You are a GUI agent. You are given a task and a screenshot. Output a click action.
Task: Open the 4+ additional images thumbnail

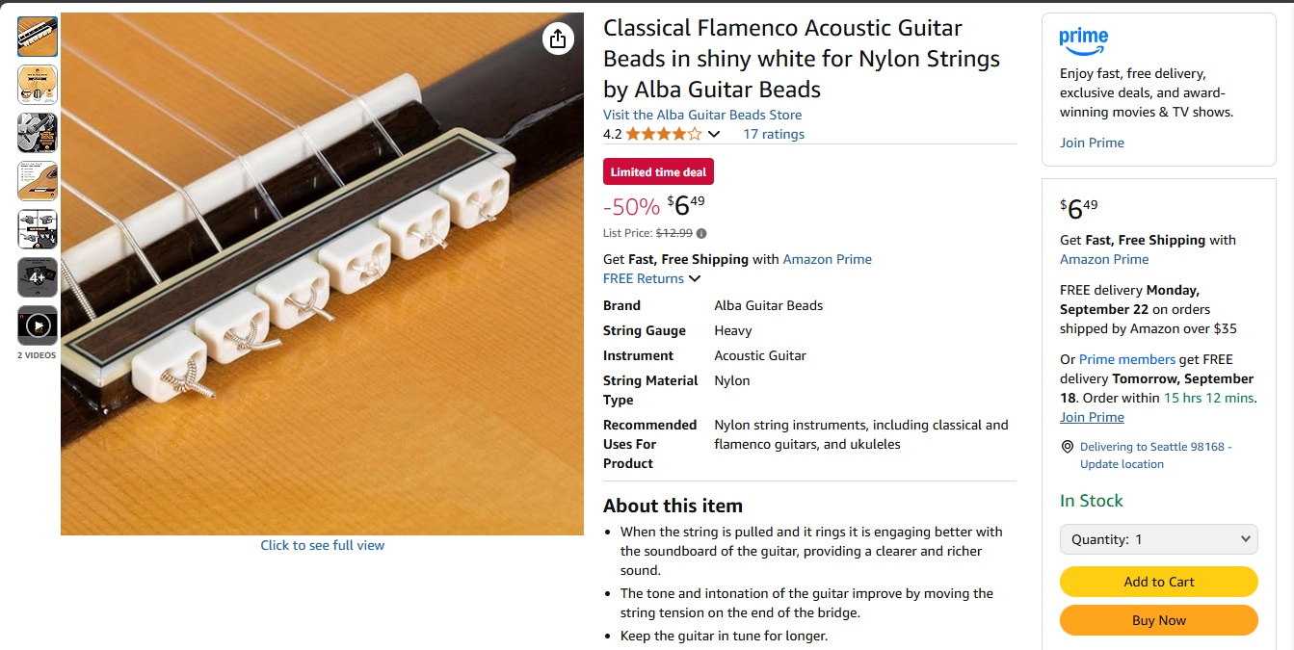[37, 277]
